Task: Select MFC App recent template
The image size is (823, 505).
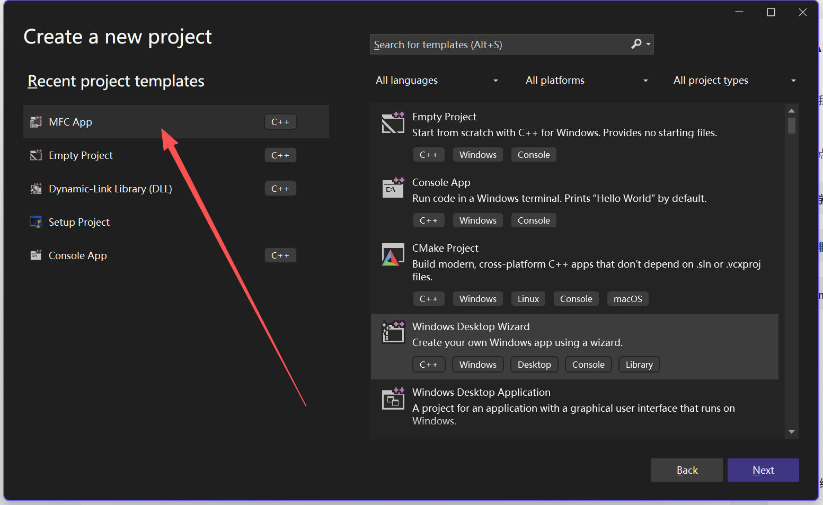Action: [x=176, y=122]
